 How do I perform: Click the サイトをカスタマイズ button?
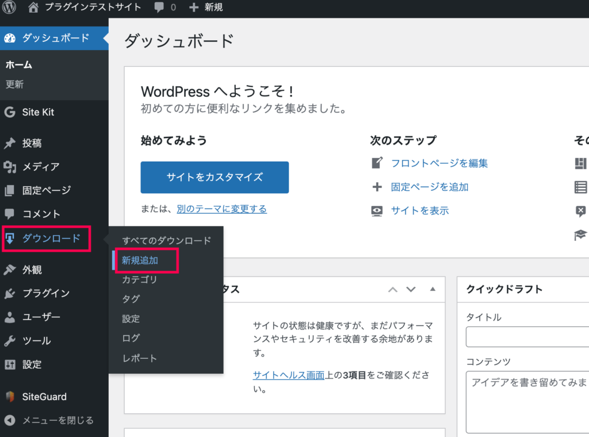tap(215, 177)
